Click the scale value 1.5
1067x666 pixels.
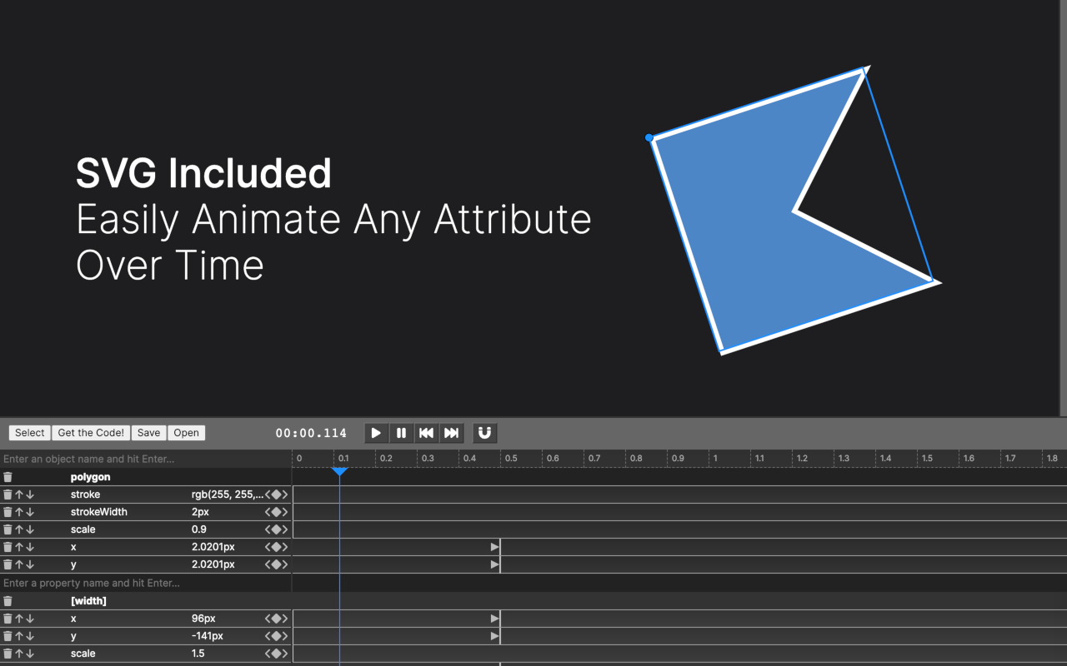(199, 654)
